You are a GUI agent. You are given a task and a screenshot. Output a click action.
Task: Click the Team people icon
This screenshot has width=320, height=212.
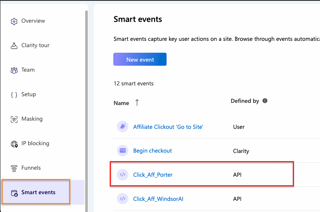(14, 70)
